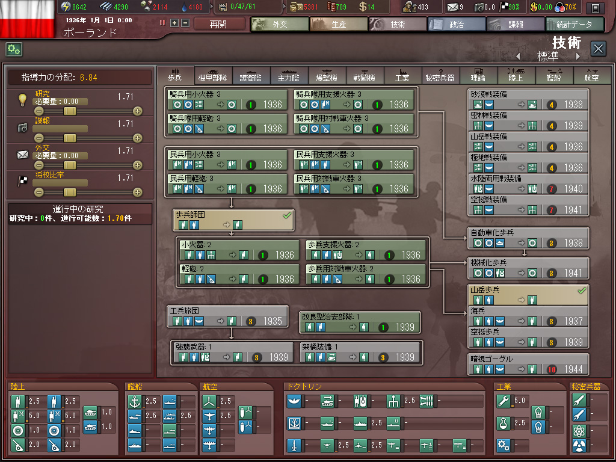Switch to the 機甲部隊 technology tab
This screenshot has height=462, width=616.
click(x=212, y=75)
